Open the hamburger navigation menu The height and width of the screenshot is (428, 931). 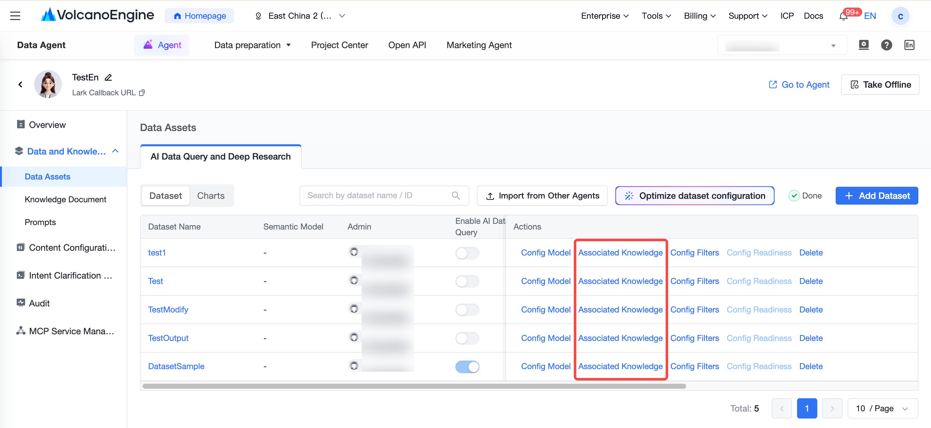pos(15,16)
